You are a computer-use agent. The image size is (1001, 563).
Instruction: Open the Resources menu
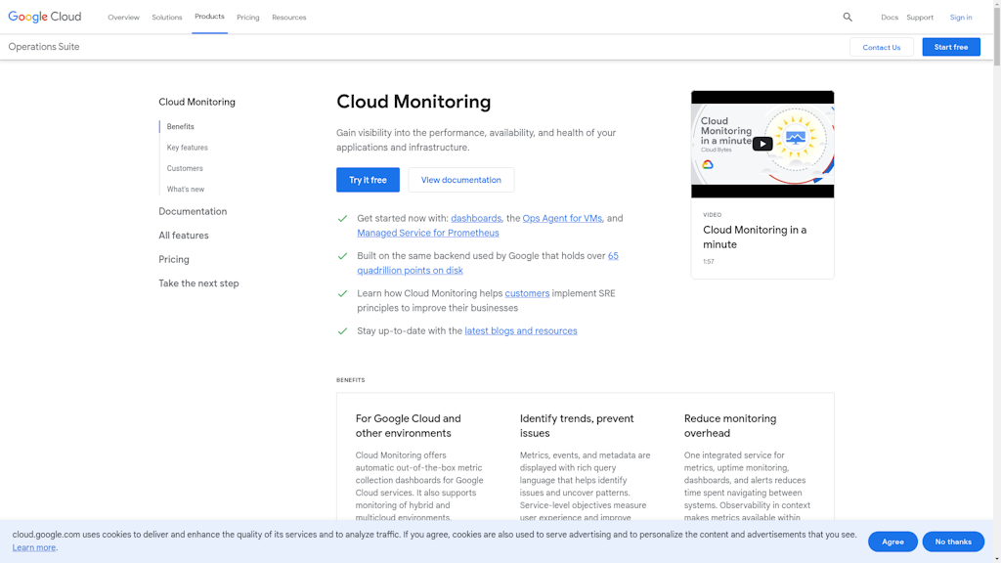288,17
